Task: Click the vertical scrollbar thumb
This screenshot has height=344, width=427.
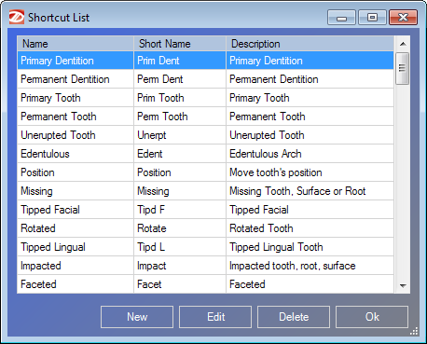Action: coord(402,68)
